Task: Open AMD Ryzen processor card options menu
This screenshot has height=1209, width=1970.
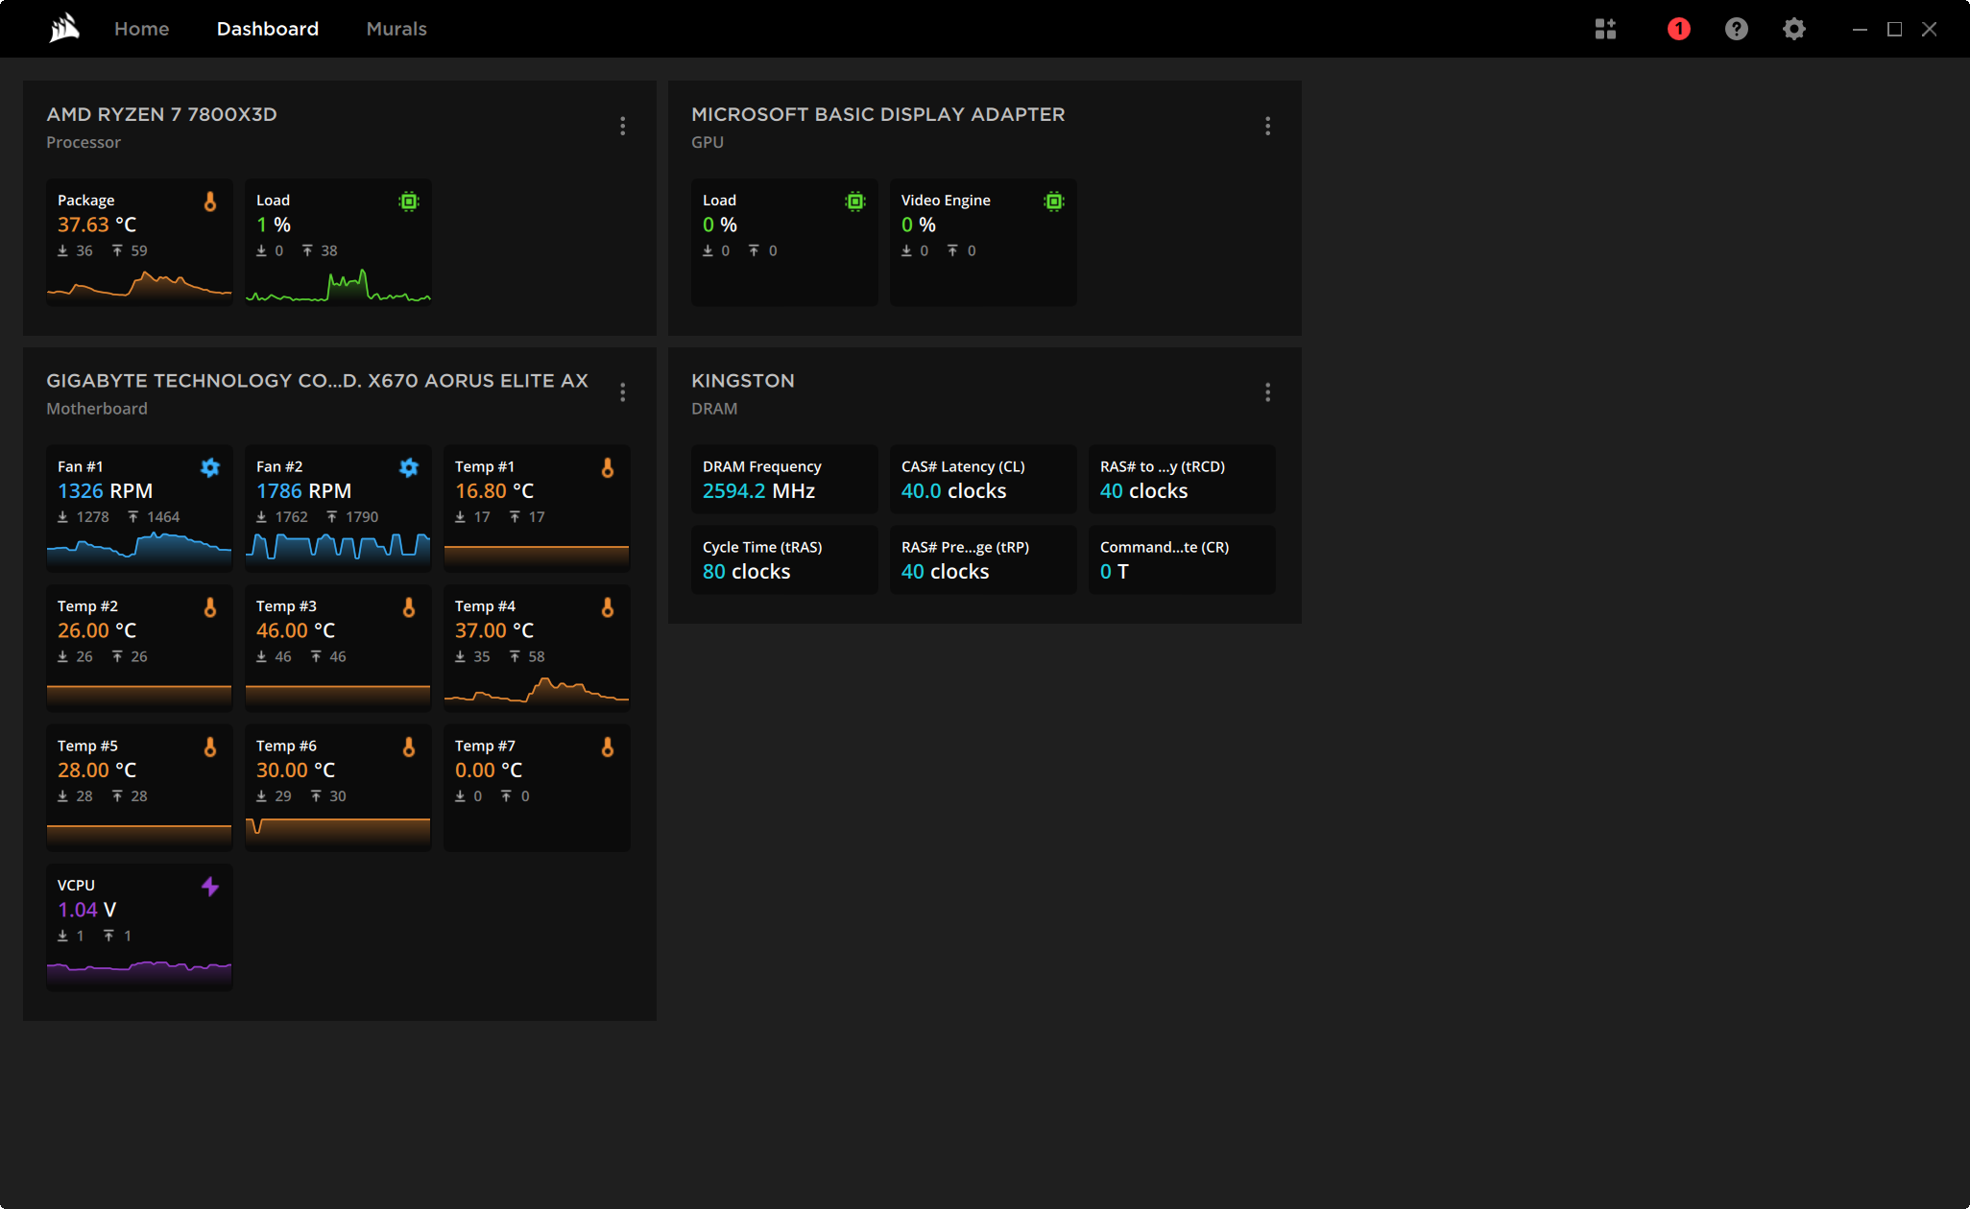Action: 623,126
